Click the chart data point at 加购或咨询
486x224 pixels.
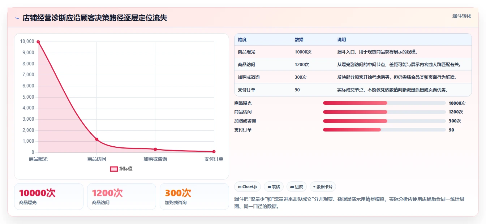[155, 149]
